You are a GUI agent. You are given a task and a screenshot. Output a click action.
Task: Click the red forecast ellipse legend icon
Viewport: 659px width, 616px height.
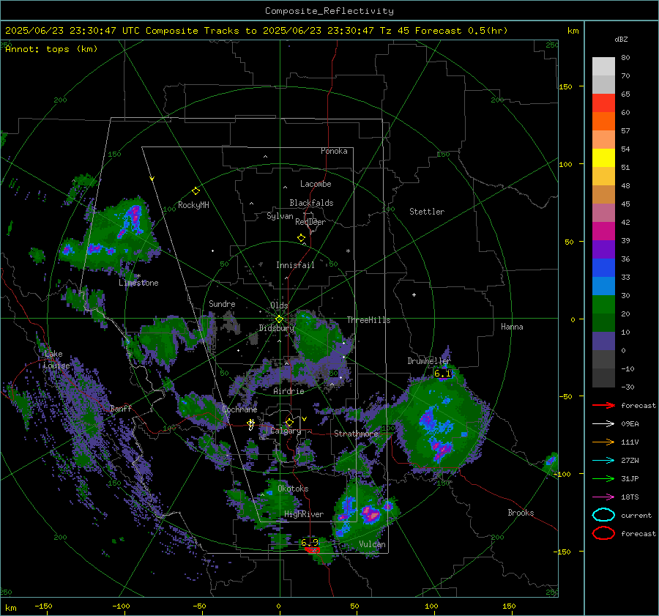tap(603, 533)
